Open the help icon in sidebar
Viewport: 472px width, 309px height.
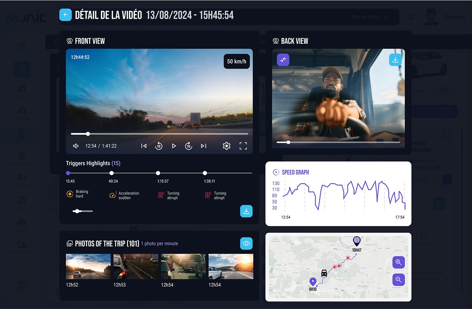(22, 285)
